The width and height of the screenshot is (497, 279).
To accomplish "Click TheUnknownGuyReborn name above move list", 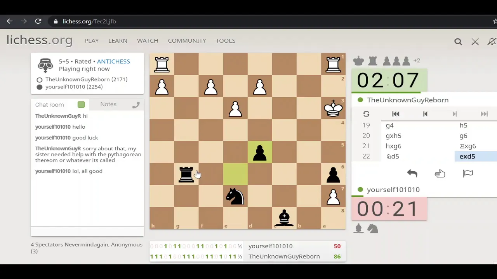I will (x=408, y=100).
